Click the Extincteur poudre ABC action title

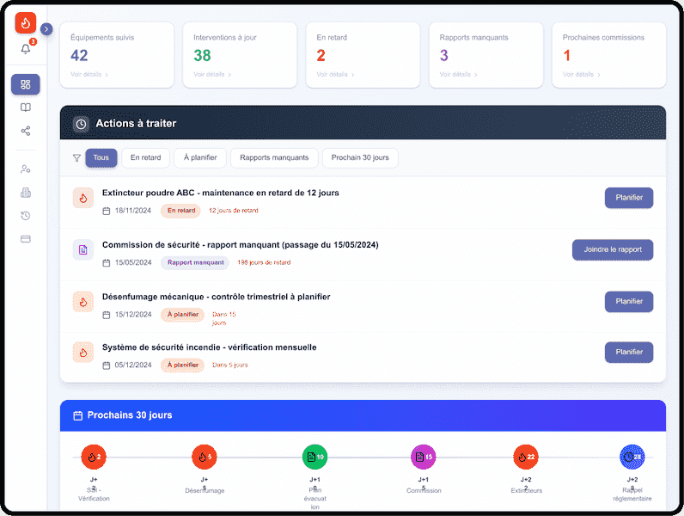pyautogui.click(x=220, y=193)
